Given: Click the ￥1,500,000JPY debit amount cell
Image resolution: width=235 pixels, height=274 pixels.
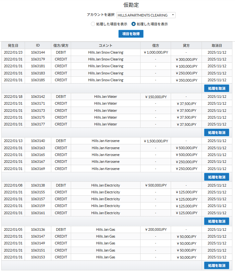Looking at the screenshot, I should [x=155, y=141].
